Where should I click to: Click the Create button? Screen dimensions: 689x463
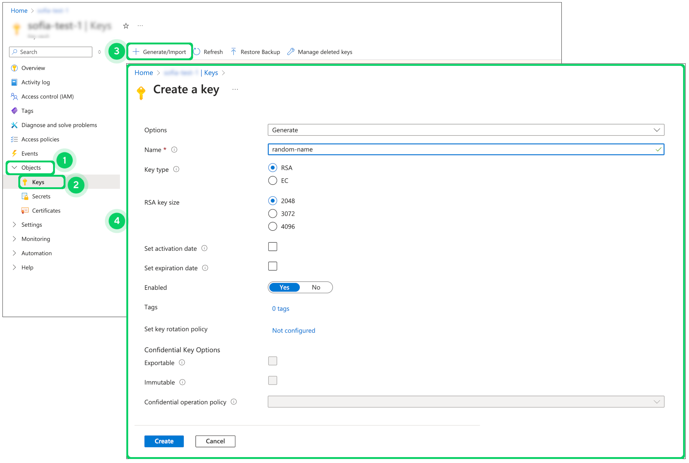tap(164, 441)
